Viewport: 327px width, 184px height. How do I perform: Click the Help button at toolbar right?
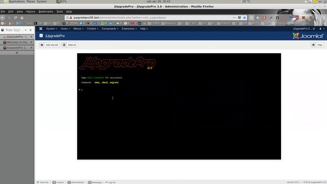click(317, 45)
